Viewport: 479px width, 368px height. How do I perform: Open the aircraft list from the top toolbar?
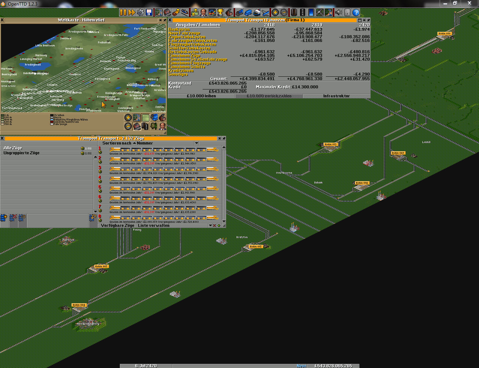[266, 12]
